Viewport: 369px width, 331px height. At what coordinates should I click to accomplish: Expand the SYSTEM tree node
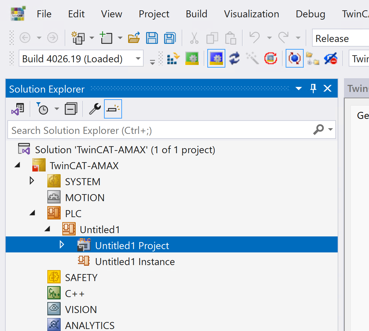click(x=32, y=181)
